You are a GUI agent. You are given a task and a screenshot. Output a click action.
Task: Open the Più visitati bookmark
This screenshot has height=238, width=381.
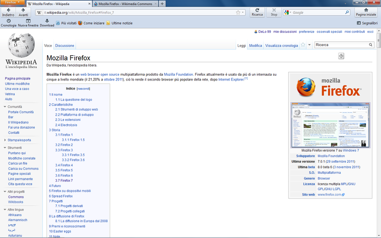tap(66, 23)
